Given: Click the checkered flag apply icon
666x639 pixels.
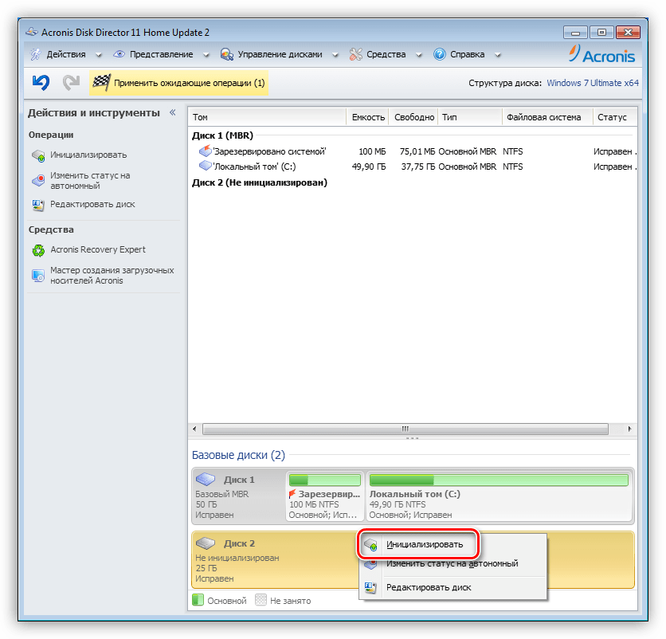Looking at the screenshot, I should (x=101, y=82).
